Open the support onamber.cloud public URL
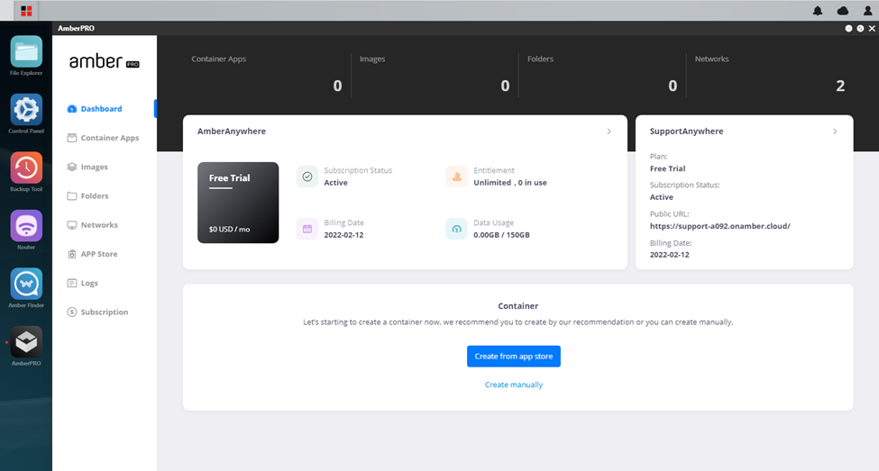The image size is (879, 471). [x=719, y=226]
